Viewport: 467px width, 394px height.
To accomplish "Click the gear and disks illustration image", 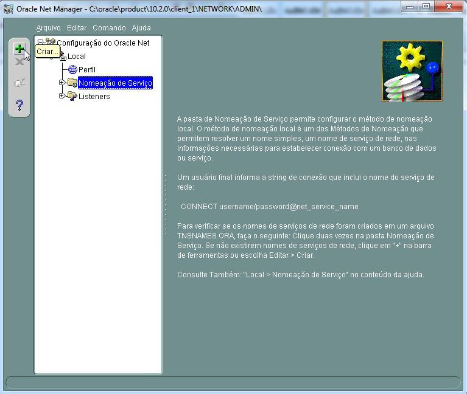I will pos(412,71).
